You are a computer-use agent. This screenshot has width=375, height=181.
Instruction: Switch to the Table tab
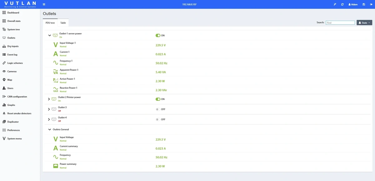[x=63, y=23]
